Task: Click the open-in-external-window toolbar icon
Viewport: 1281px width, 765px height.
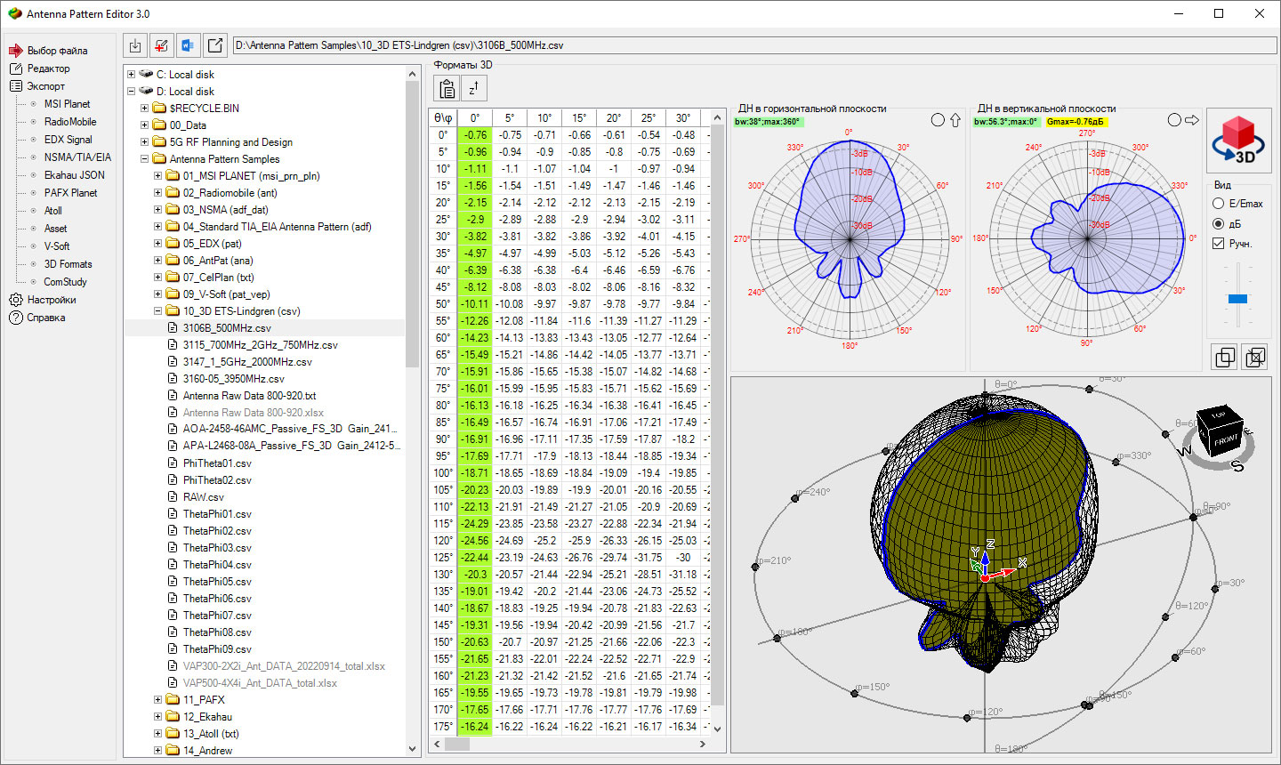Action: 214,45
